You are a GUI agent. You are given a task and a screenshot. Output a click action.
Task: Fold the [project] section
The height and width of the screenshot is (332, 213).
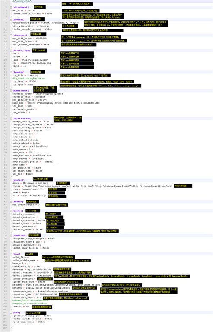click(x=11, y=180)
